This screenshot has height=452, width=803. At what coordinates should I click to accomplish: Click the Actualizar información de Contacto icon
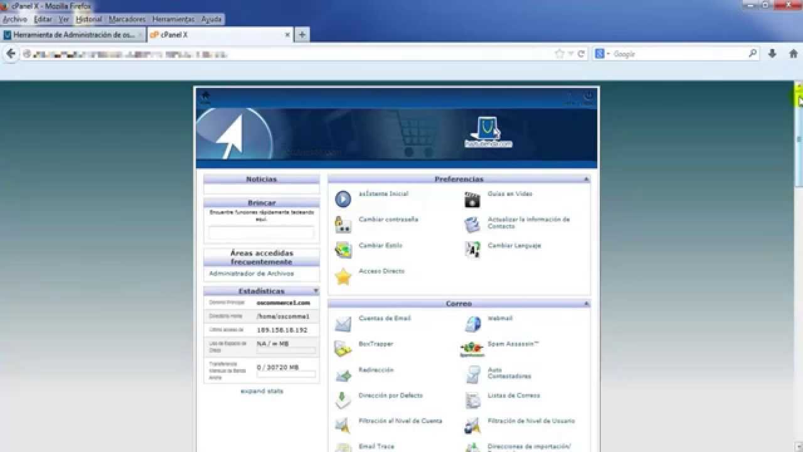click(472, 224)
